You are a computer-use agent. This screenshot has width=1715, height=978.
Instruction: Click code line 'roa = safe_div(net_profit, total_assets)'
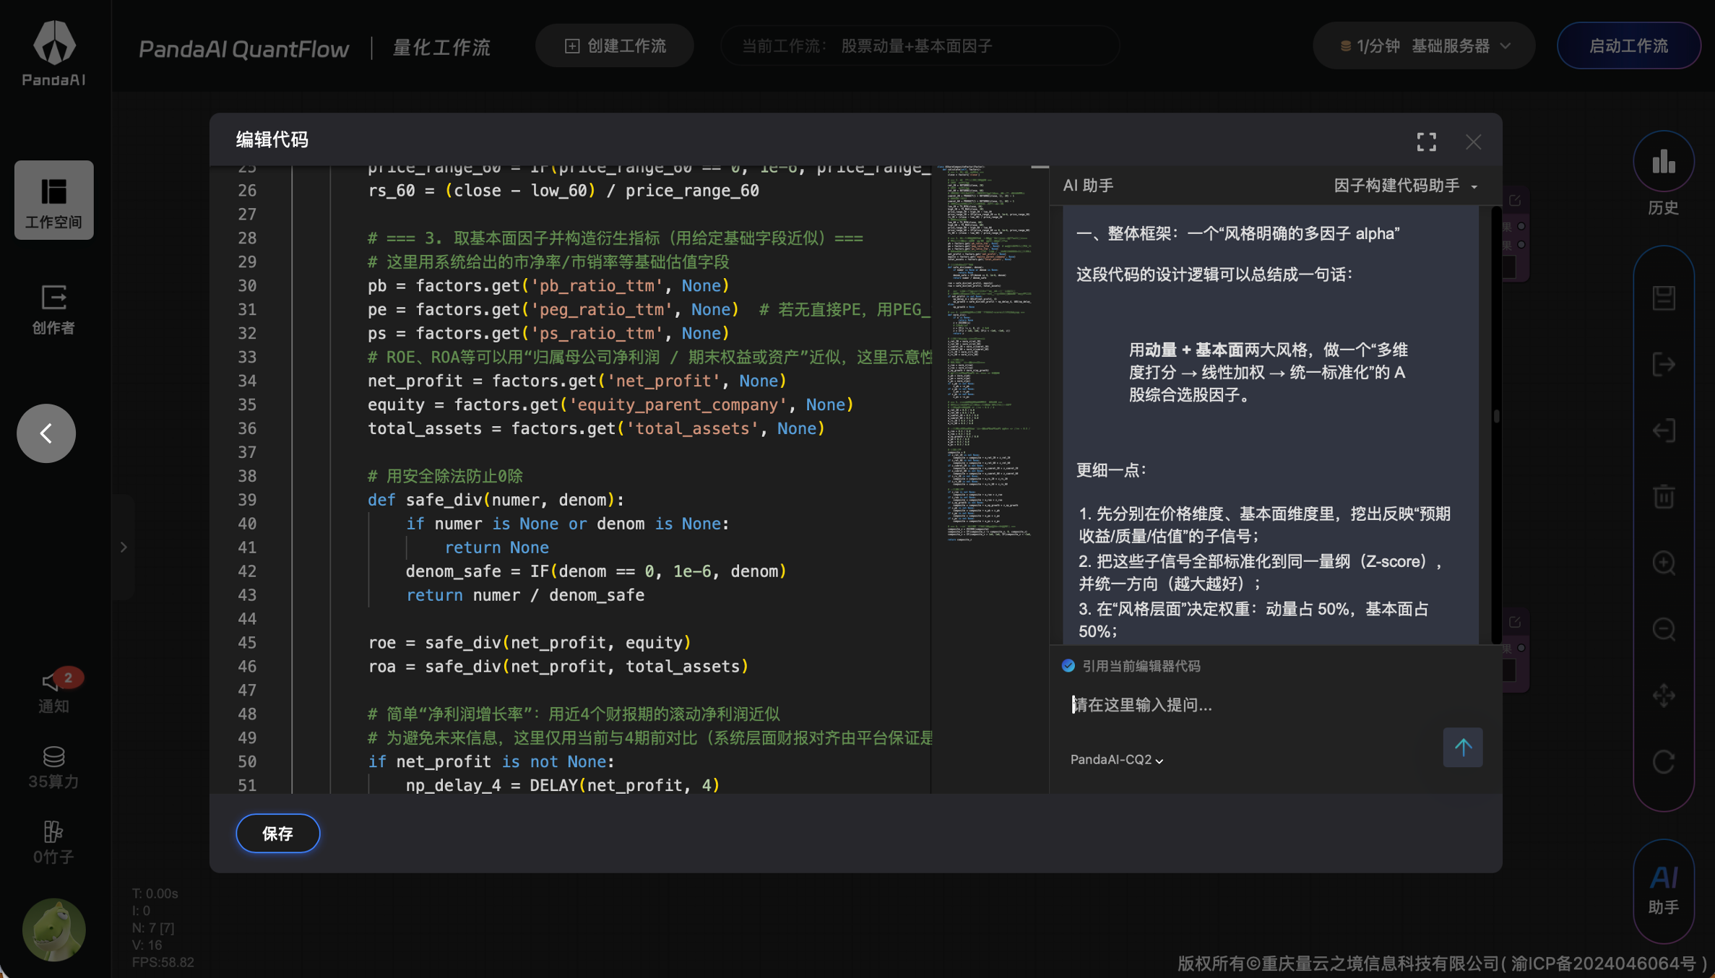pos(558,667)
